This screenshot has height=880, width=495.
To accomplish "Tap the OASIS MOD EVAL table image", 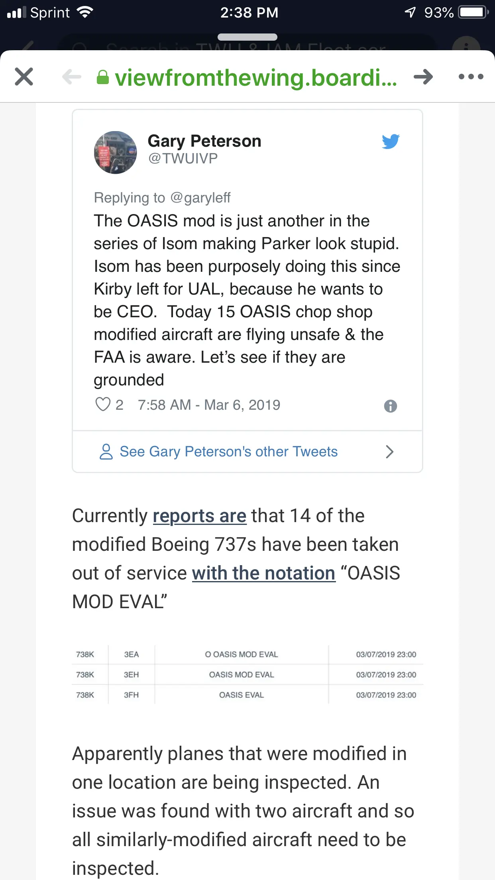I will pyautogui.click(x=247, y=674).
